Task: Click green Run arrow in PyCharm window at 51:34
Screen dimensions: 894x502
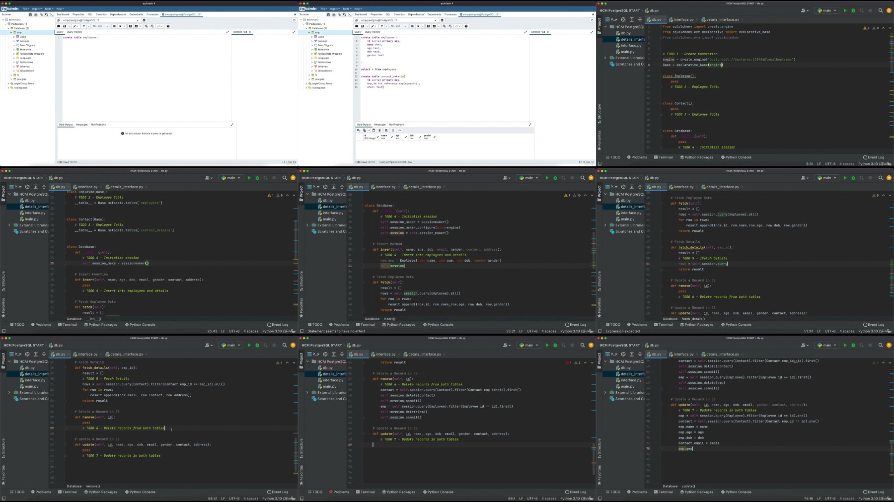Action: click(845, 178)
